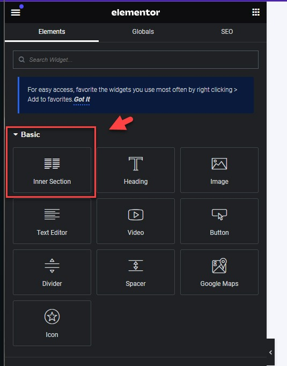Image resolution: width=287 pixels, height=366 pixels.
Task: Select the Text Editor widget
Action: pyautogui.click(x=52, y=221)
